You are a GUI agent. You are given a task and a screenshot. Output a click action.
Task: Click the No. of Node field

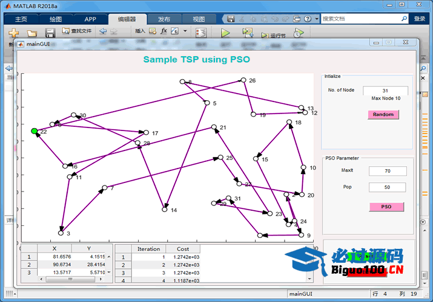(x=385, y=91)
